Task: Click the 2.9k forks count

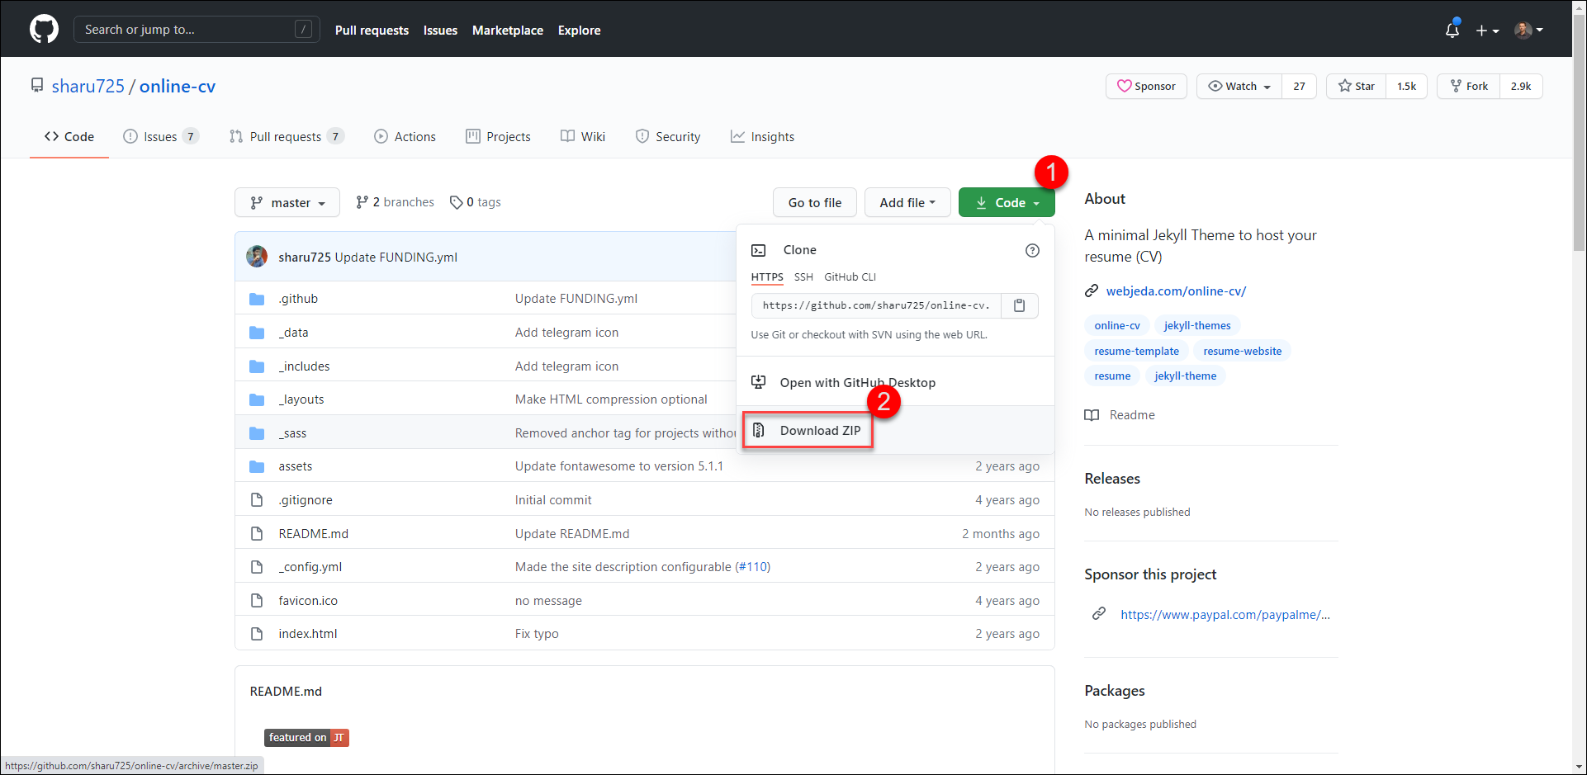Action: click(1521, 86)
